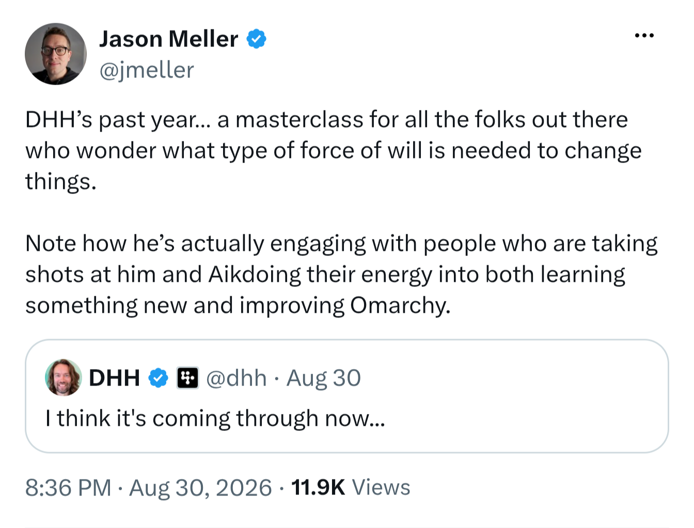Screen dimensions: 694x528
Task: Click the word 'Views' in tweet footer
Action: (x=381, y=488)
